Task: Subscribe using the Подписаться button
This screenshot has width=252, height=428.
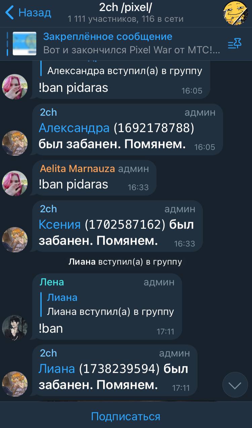Action: point(126,416)
